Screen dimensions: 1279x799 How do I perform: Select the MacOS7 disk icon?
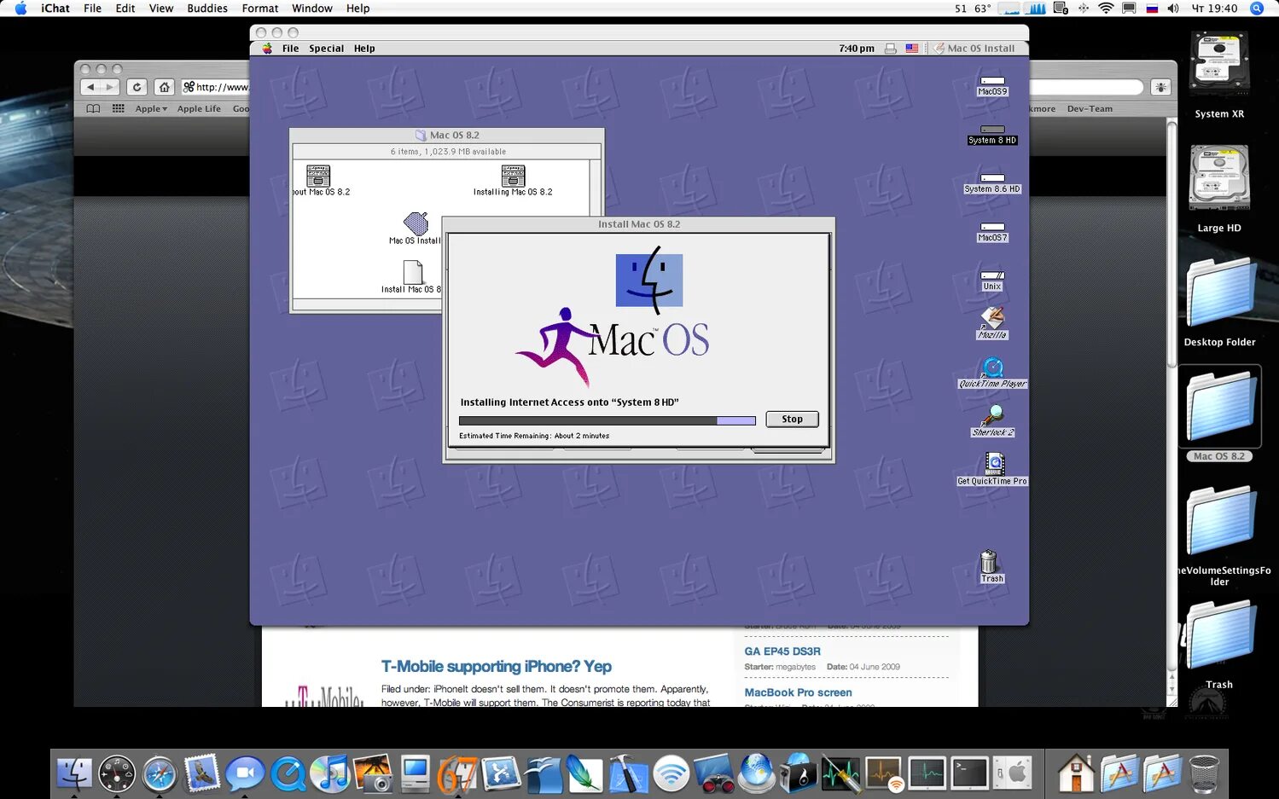[992, 231]
